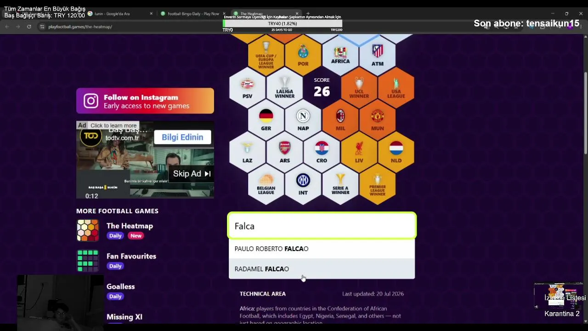
Task: Open The Heatmap game thumbnail icon
Action: (x=88, y=231)
